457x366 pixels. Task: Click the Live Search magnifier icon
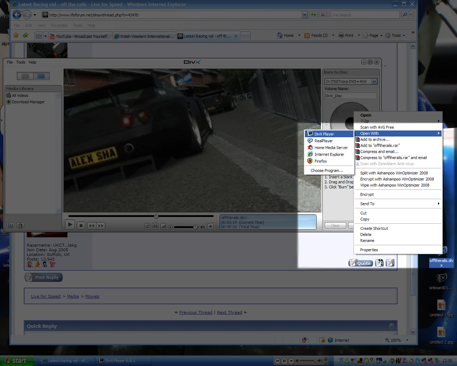[405, 15]
